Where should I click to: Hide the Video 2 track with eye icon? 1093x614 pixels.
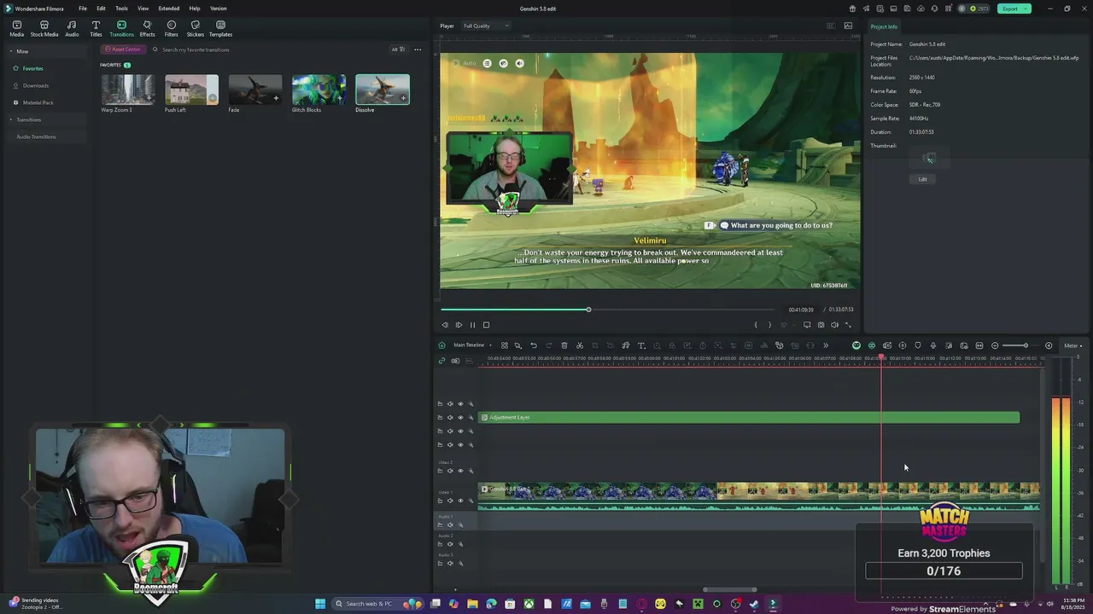click(460, 471)
